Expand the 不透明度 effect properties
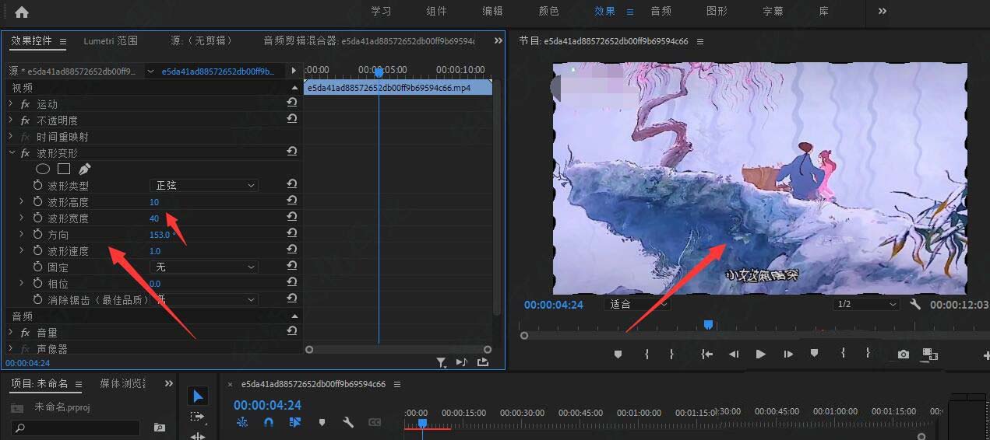 coord(11,120)
